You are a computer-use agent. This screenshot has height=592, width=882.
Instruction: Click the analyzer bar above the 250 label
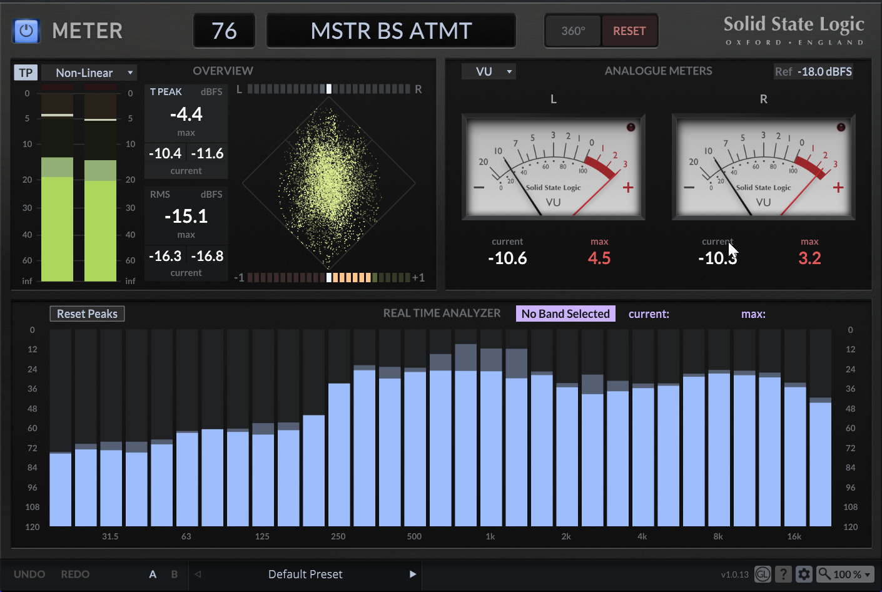339,455
